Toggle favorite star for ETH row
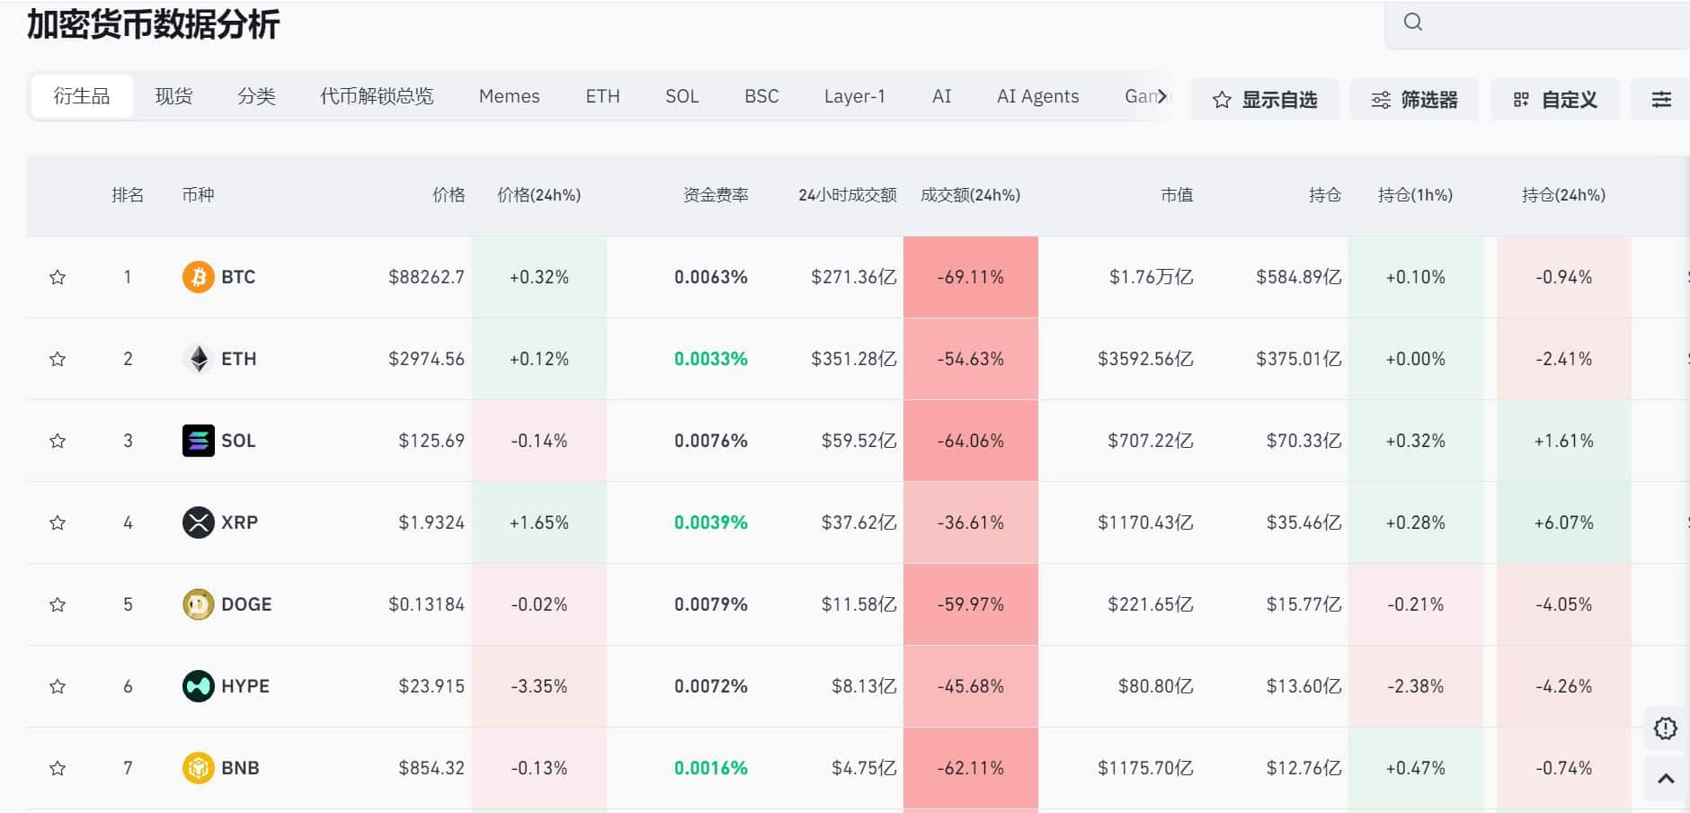Viewport: 1690px width, 813px height. coord(58,359)
